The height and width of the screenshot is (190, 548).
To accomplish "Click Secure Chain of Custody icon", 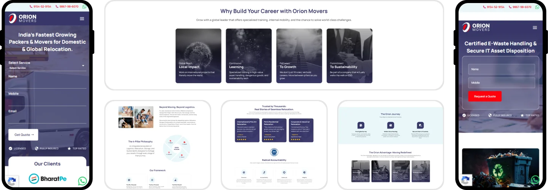I will coord(420,125).
